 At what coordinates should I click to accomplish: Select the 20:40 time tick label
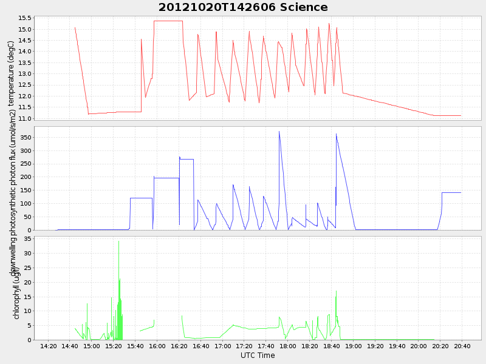pos(462,346)
